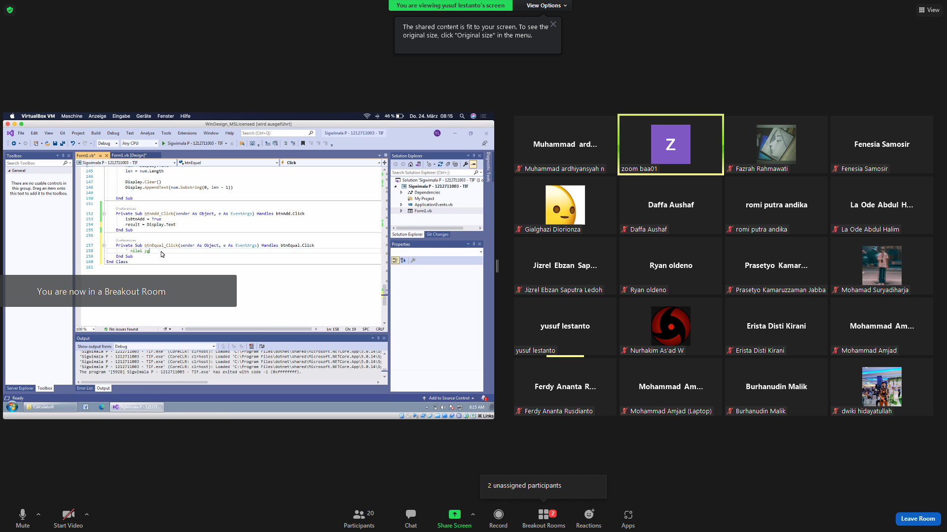
Task: Switch to the Git Changes tab
Action: click(x=437, y=234)
